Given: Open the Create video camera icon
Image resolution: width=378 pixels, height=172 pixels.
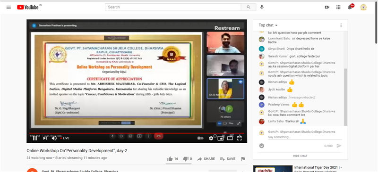Looking at the screenshot, I should [x=327, y=7].
